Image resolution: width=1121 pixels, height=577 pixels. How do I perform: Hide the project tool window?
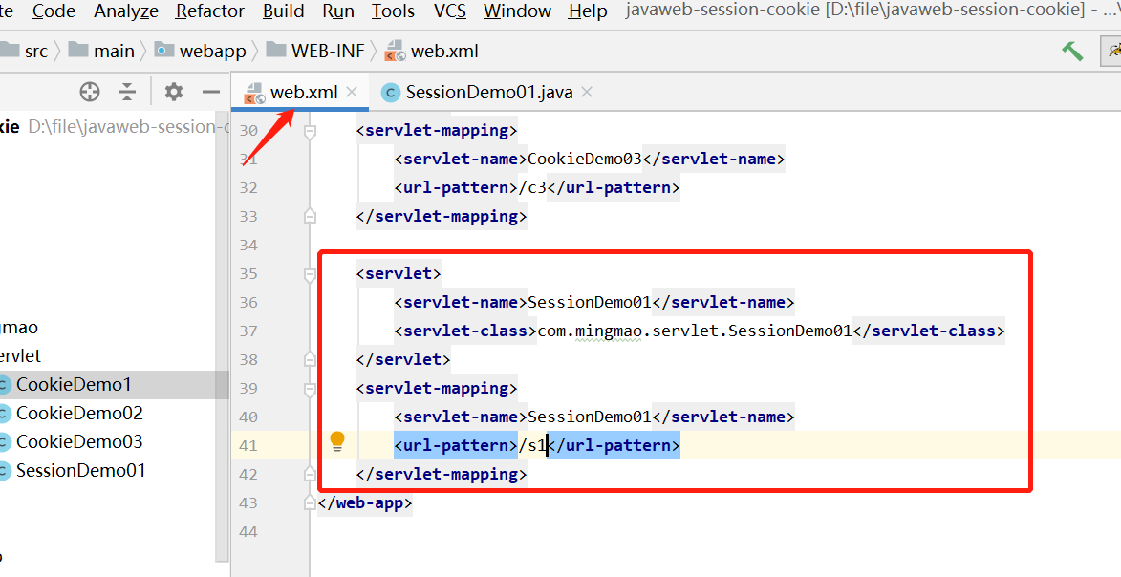pyautogui.click(x=211, y=92)
